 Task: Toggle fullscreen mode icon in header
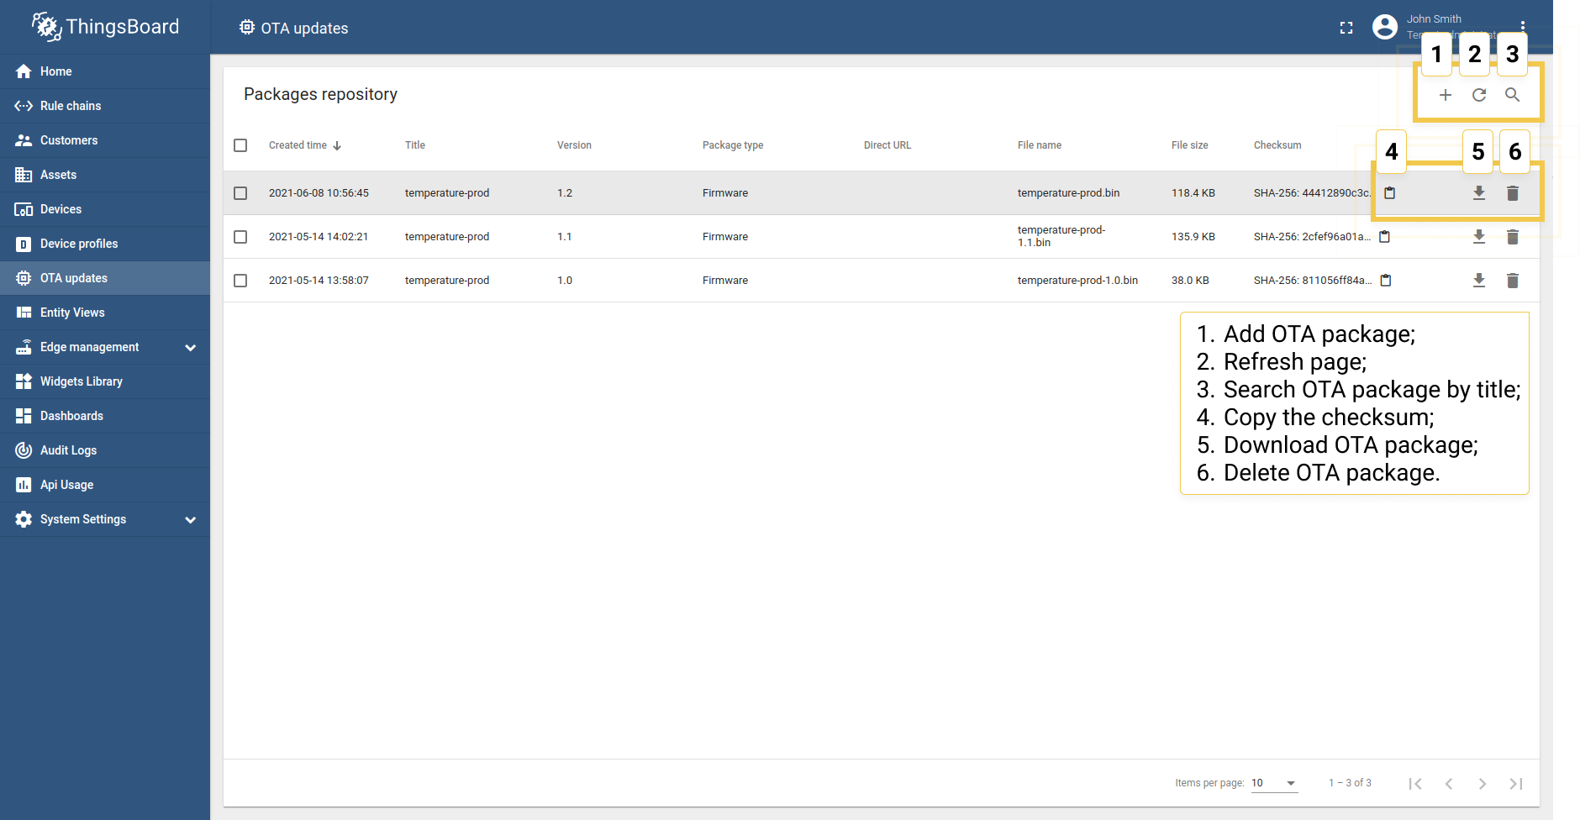point(1346,28)
